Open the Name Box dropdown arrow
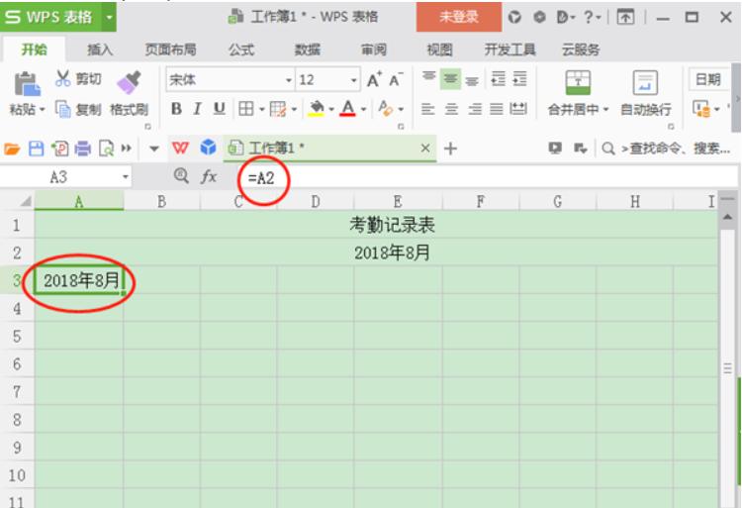The height and width of the screenshot is (508, 742). point(126,177)
